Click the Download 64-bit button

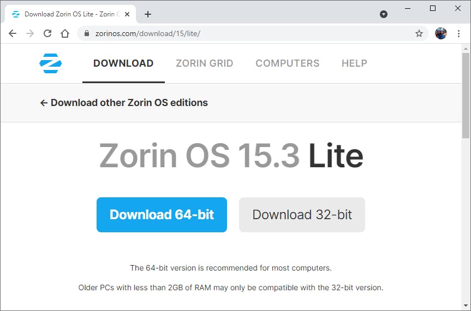(162, 215)
